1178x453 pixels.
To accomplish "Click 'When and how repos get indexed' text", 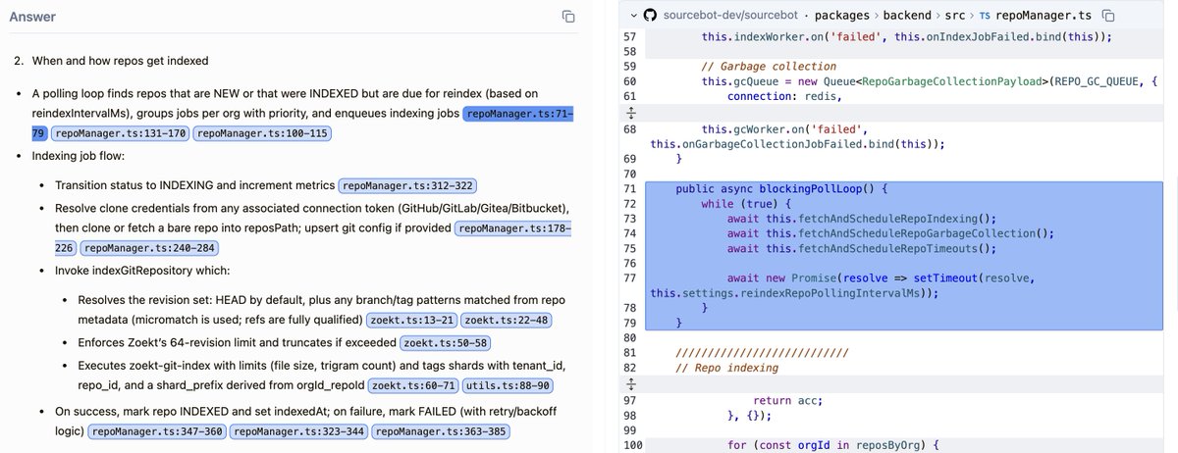I will coord(120,61).
